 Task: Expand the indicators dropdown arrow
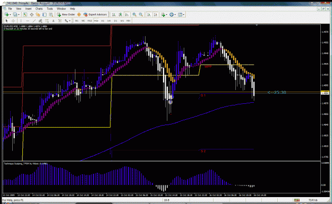(x=167, y=15)
